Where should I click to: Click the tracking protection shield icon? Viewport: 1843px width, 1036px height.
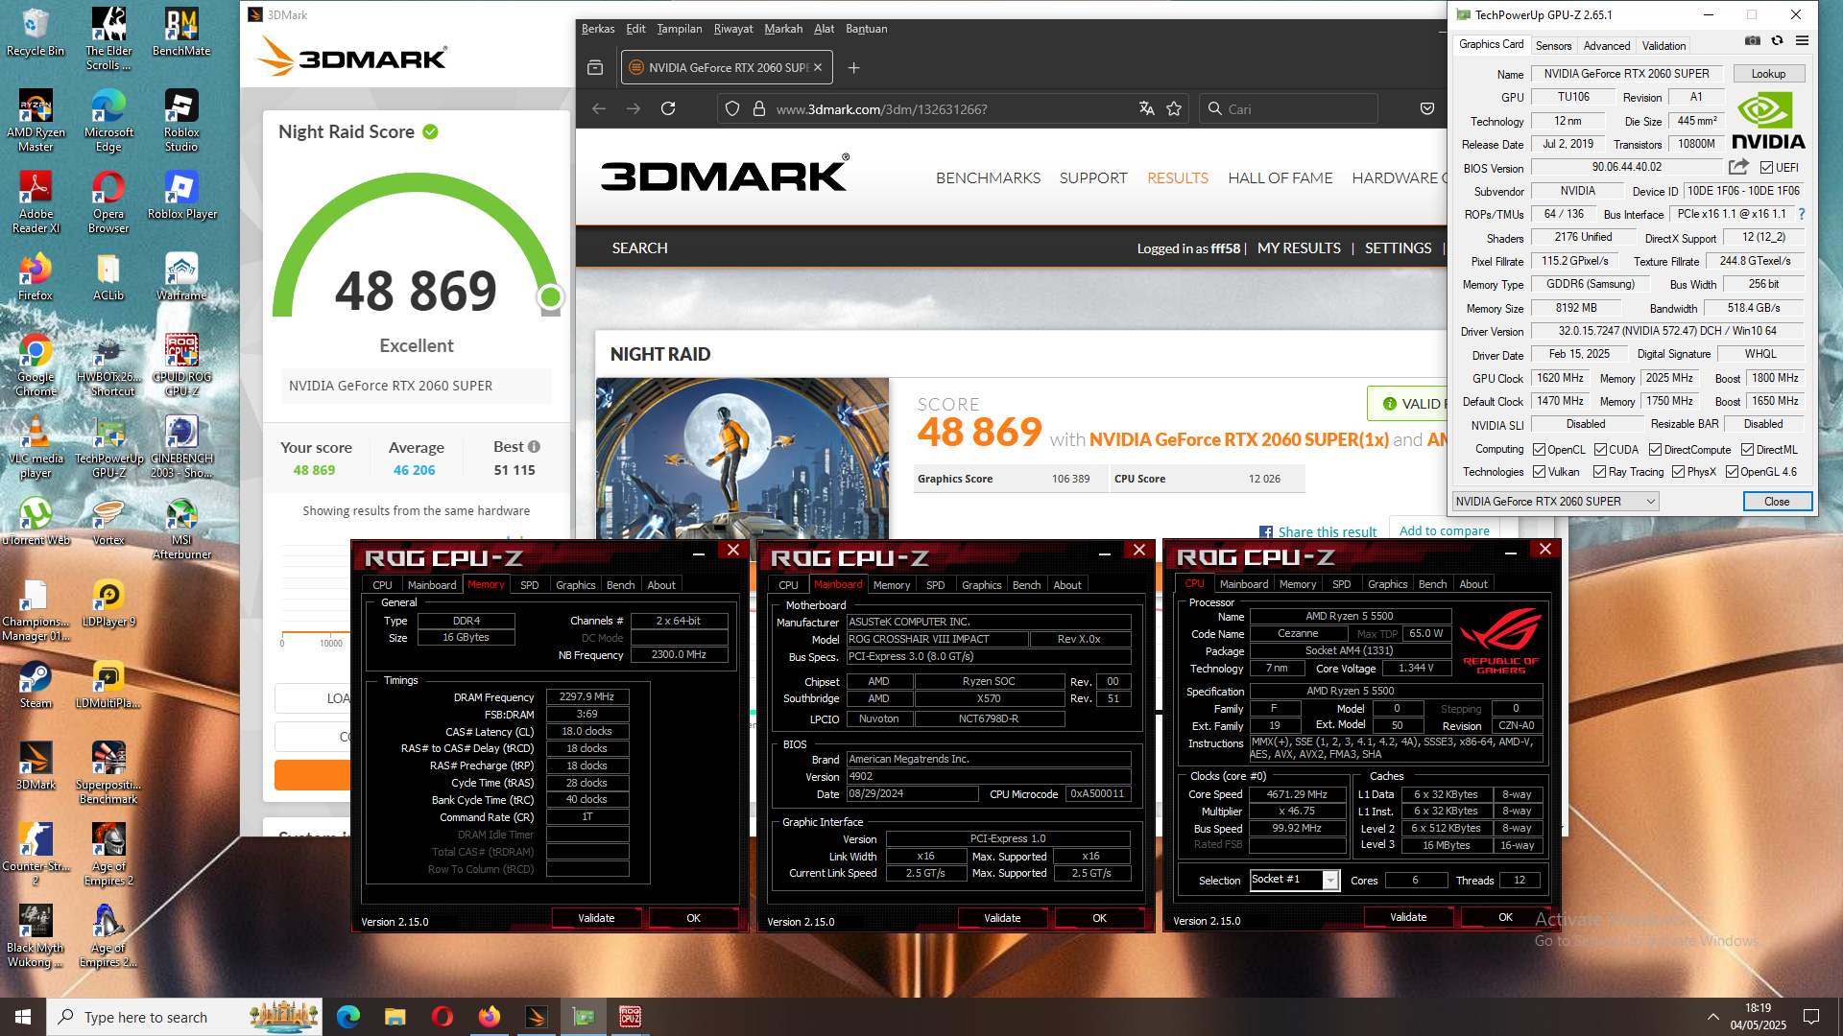(732, 109)
